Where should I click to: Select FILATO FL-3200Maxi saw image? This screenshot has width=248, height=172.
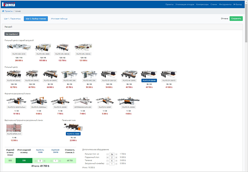(39, 101)
